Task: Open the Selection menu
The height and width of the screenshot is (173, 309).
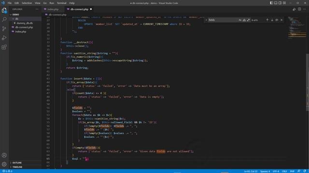Action: [27, 3]
